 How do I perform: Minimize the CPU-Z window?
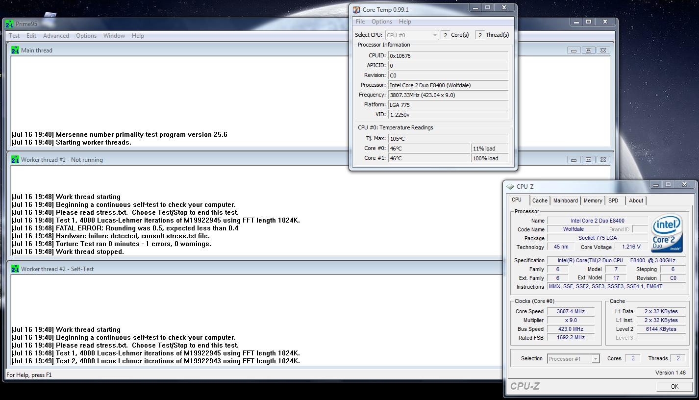[655, 185]
